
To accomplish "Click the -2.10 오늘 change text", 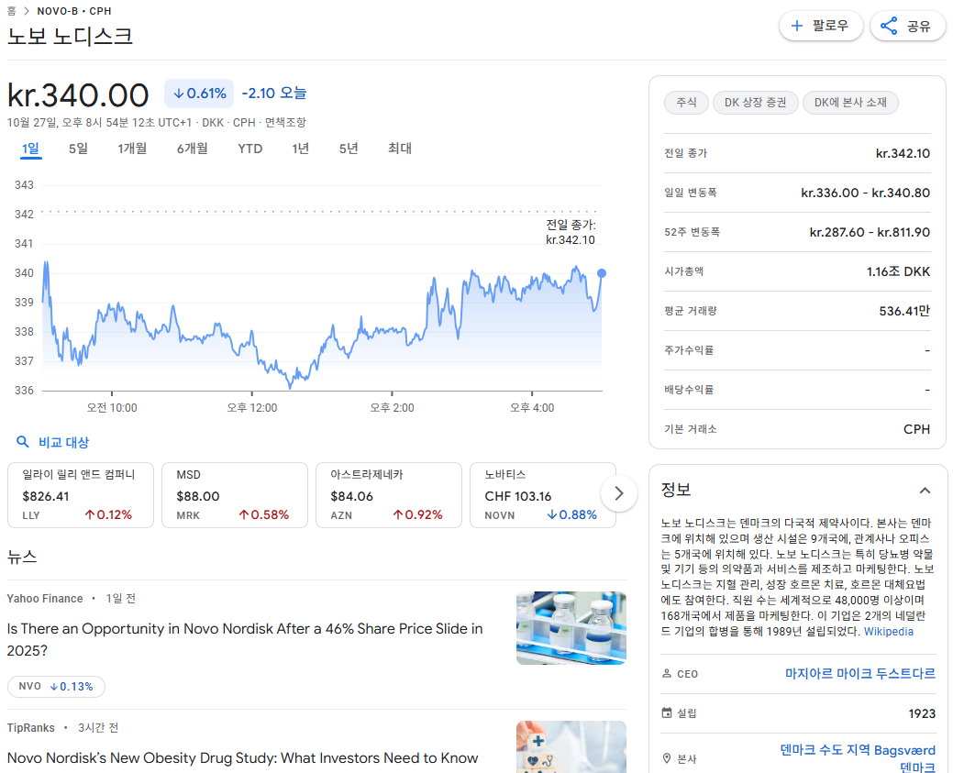I will pyautogui.click(x=274, y=93).
